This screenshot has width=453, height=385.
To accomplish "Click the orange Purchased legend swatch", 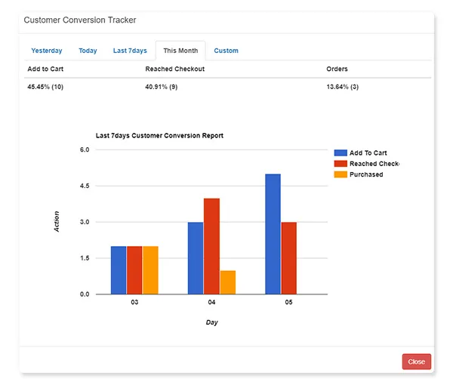I will pyautogui.click(x=340, y=174).
